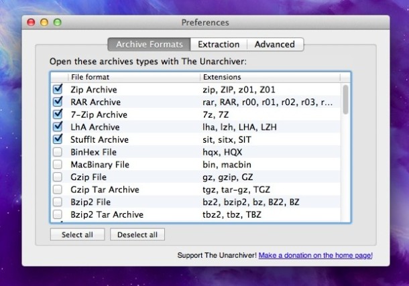Enable the BinHex File checkbox

[58, 152]
